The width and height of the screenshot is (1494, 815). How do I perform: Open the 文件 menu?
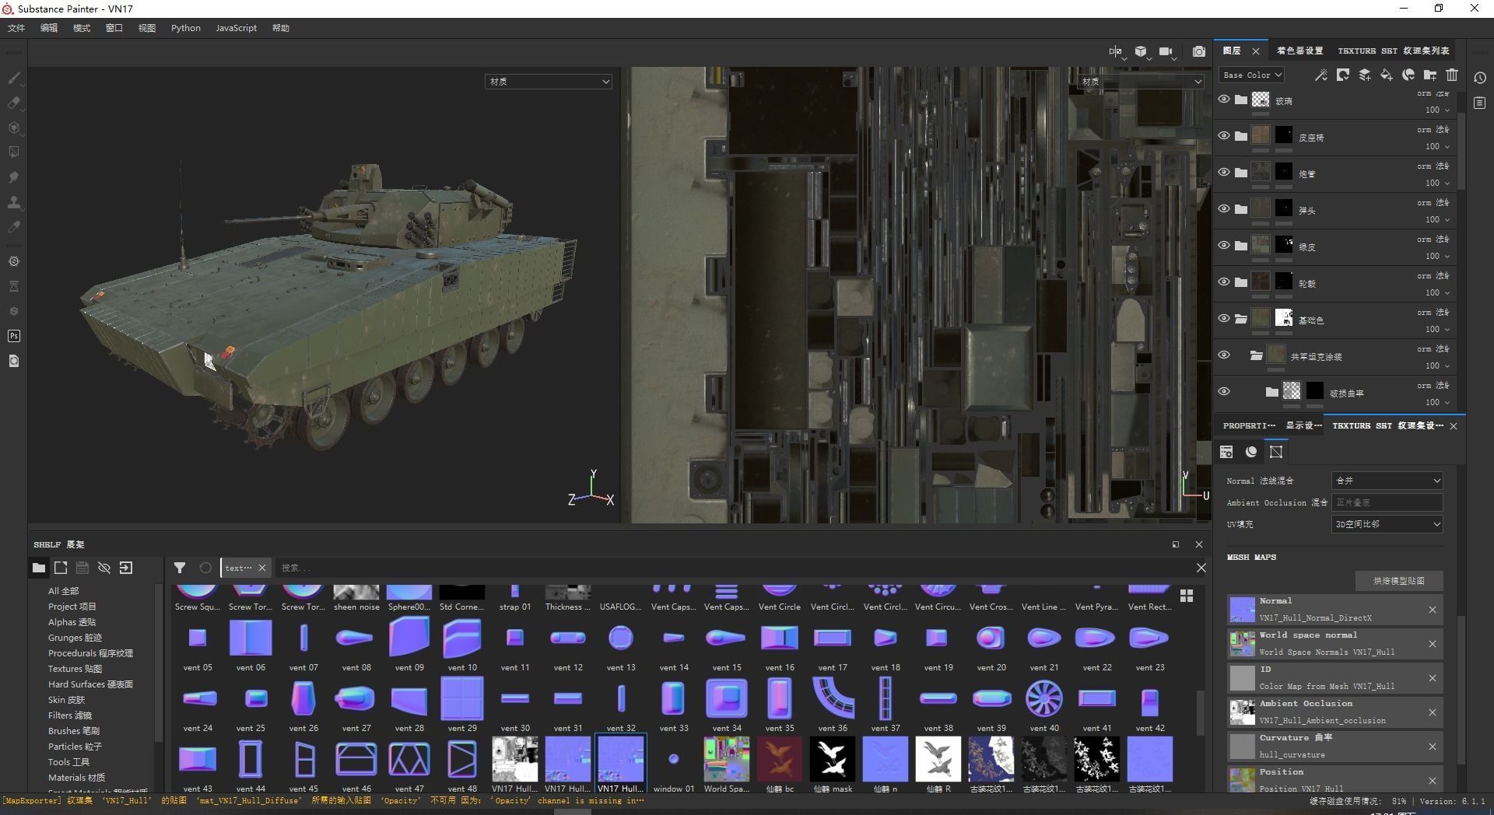click(x=16, y=28)
